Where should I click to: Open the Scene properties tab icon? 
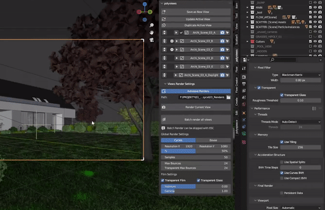point(244,98)
